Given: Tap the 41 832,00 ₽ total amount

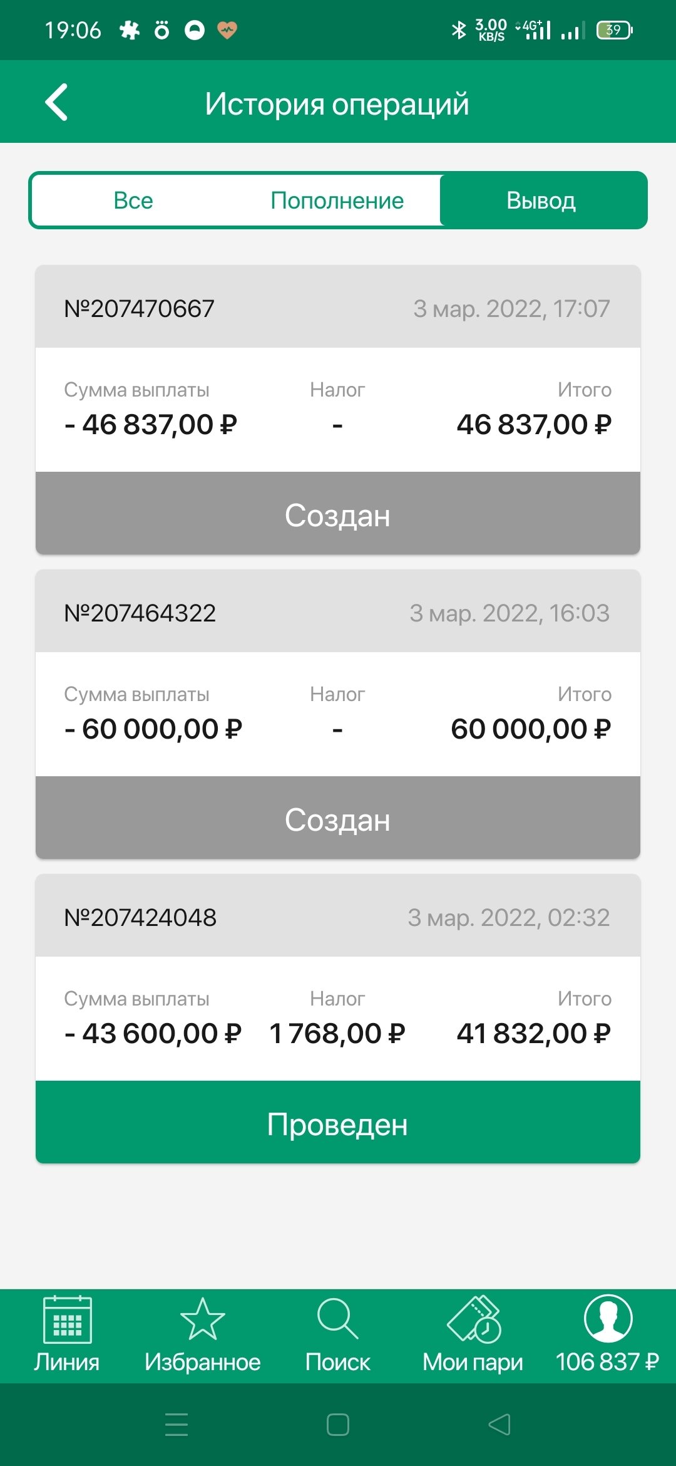Looking at the screenshot, I should pyautogui.click(x=534, y=1034).
